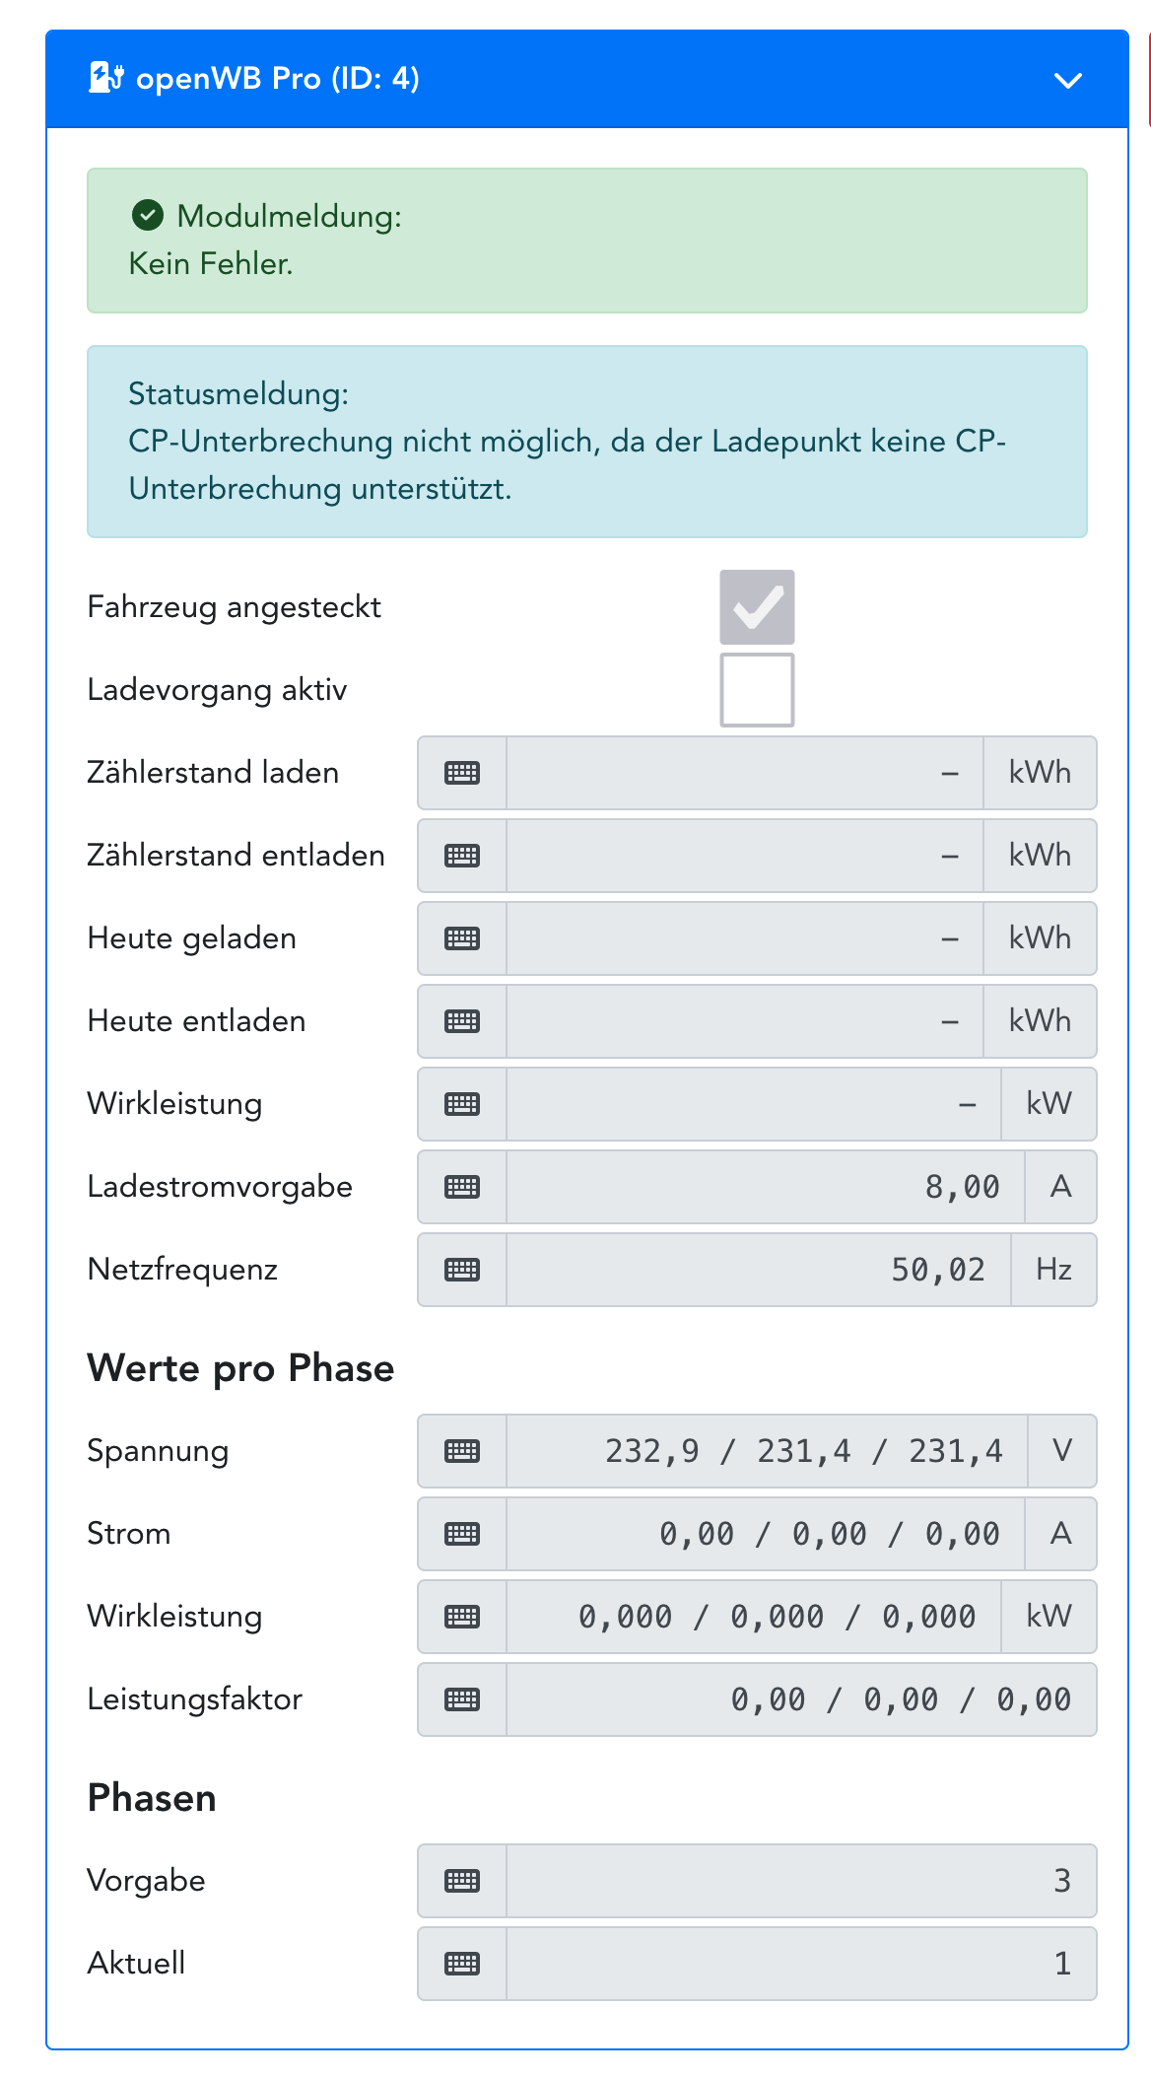Image resolution: width=1151 pixels, height=2078 pixels.
Task: Click the green check icon in Modulmeldung
Action: pyautogui.click(x=148, y=215)
